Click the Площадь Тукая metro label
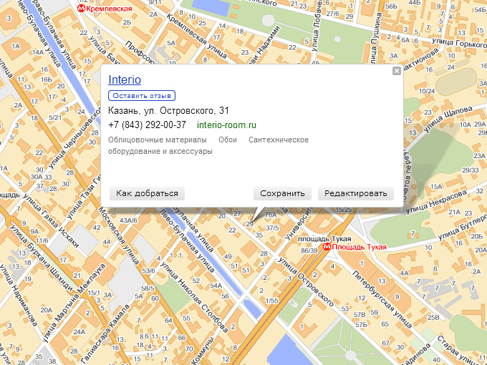Image resolution: width=487 pixels, height=365 pixels. pos(359,247)
